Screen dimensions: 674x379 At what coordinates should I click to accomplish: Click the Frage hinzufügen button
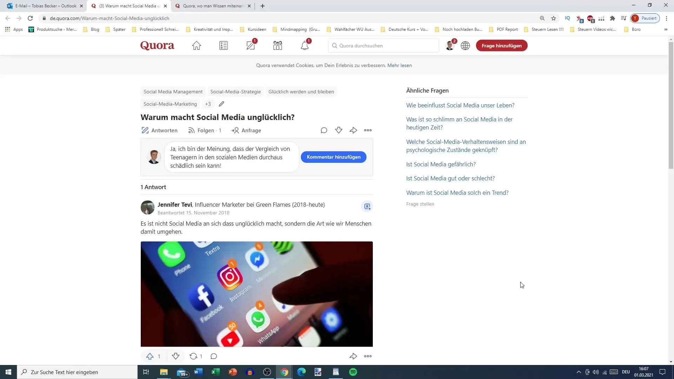pyautogui.click(x=502, y=46)
